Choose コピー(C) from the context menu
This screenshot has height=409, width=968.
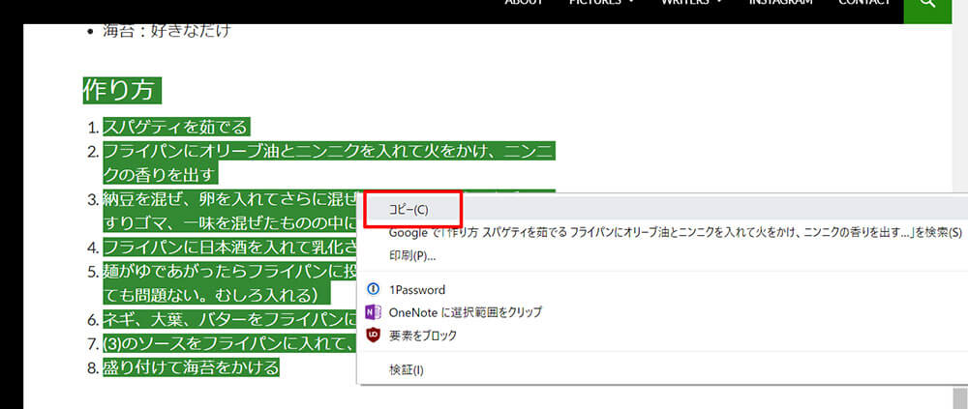663,210
